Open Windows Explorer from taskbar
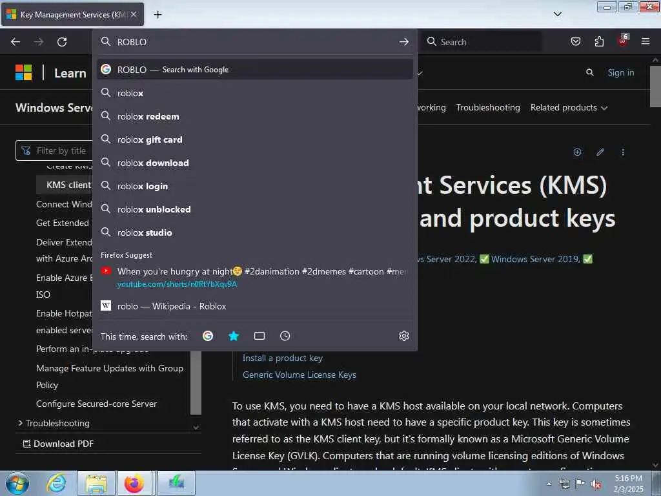The image size is (661, 496). tap(97, 483)
